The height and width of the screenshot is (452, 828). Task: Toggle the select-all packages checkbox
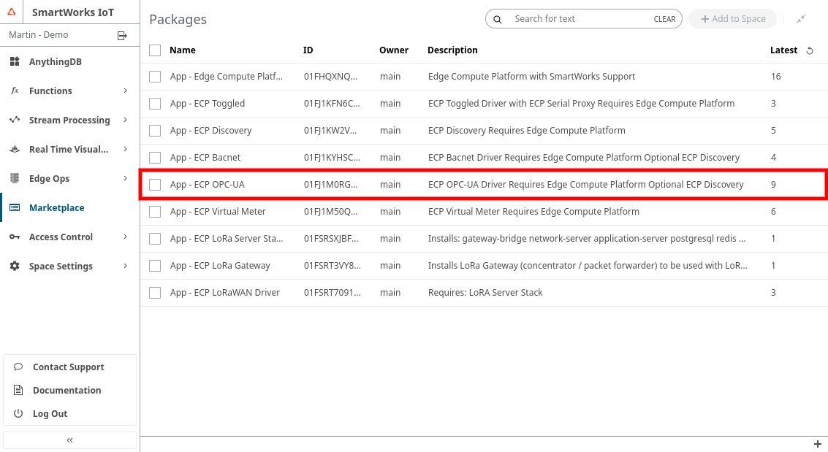click(x=155, y=50)
